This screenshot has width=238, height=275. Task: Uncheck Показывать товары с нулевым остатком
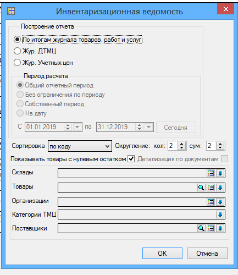tap(131, 158)
